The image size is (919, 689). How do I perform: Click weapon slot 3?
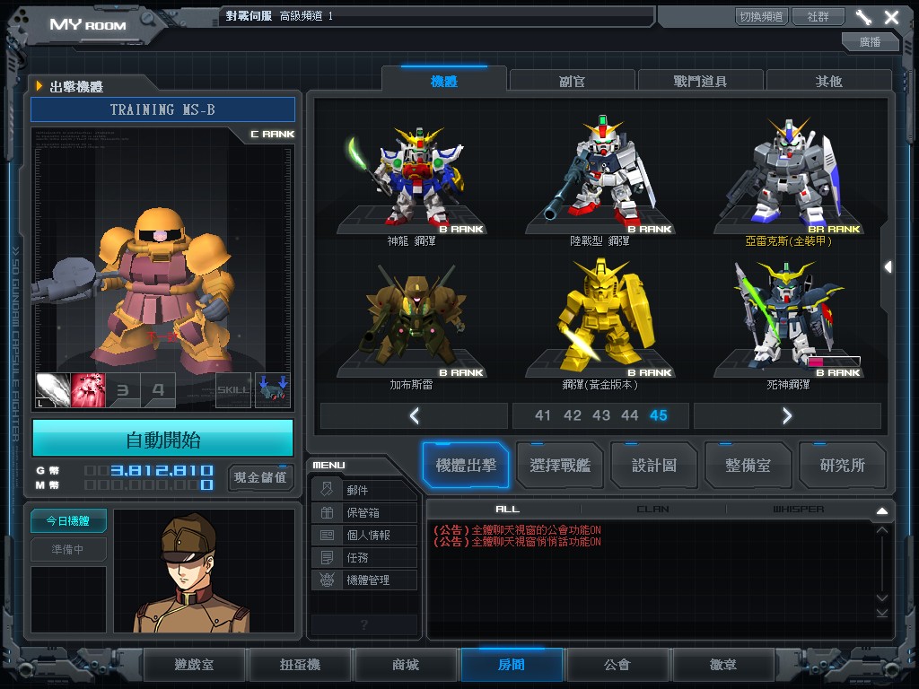[x=122, y=390]
